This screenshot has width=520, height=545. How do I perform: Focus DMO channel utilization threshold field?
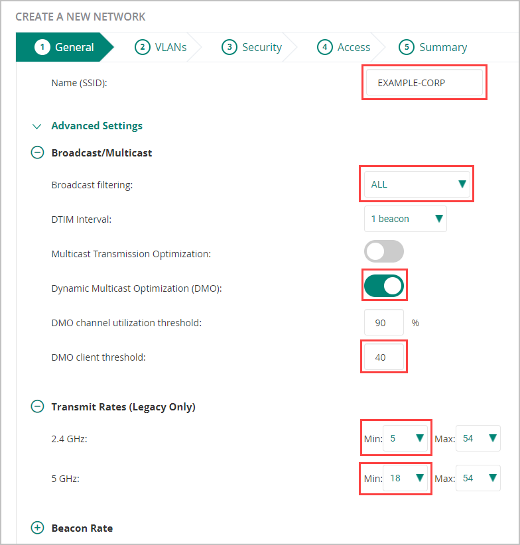click(x=384, y=322)
